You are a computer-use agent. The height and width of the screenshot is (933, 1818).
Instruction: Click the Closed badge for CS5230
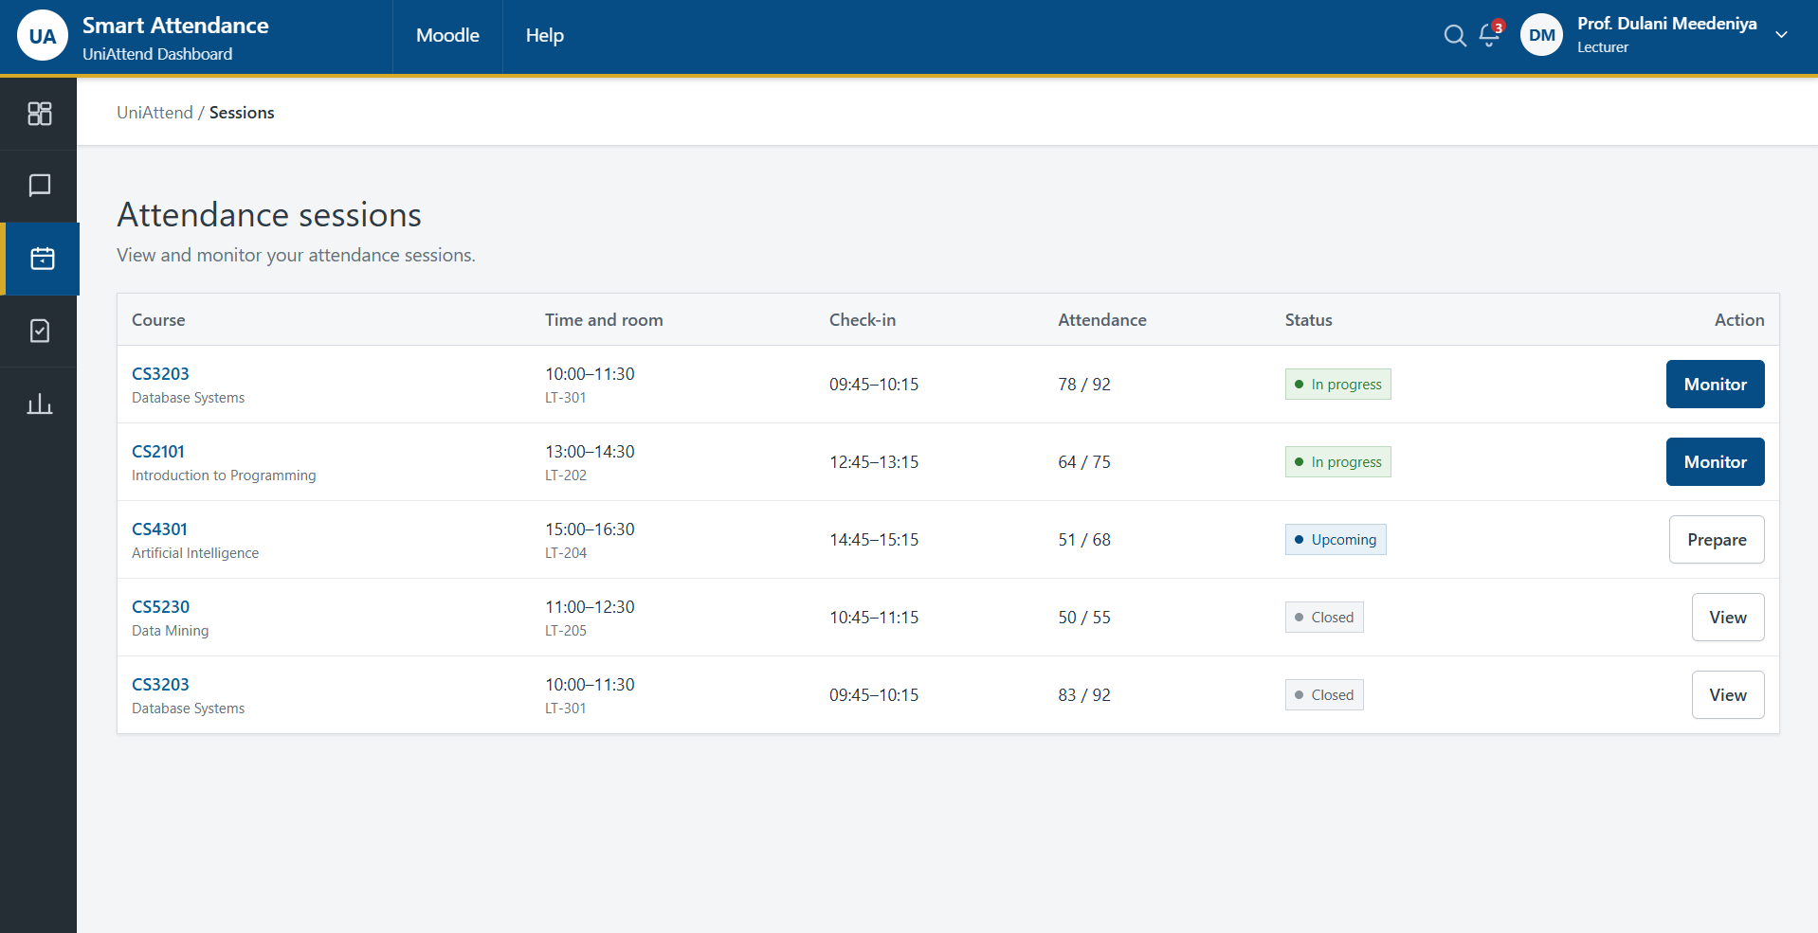pyautogui.click(x=1323, y=618)
